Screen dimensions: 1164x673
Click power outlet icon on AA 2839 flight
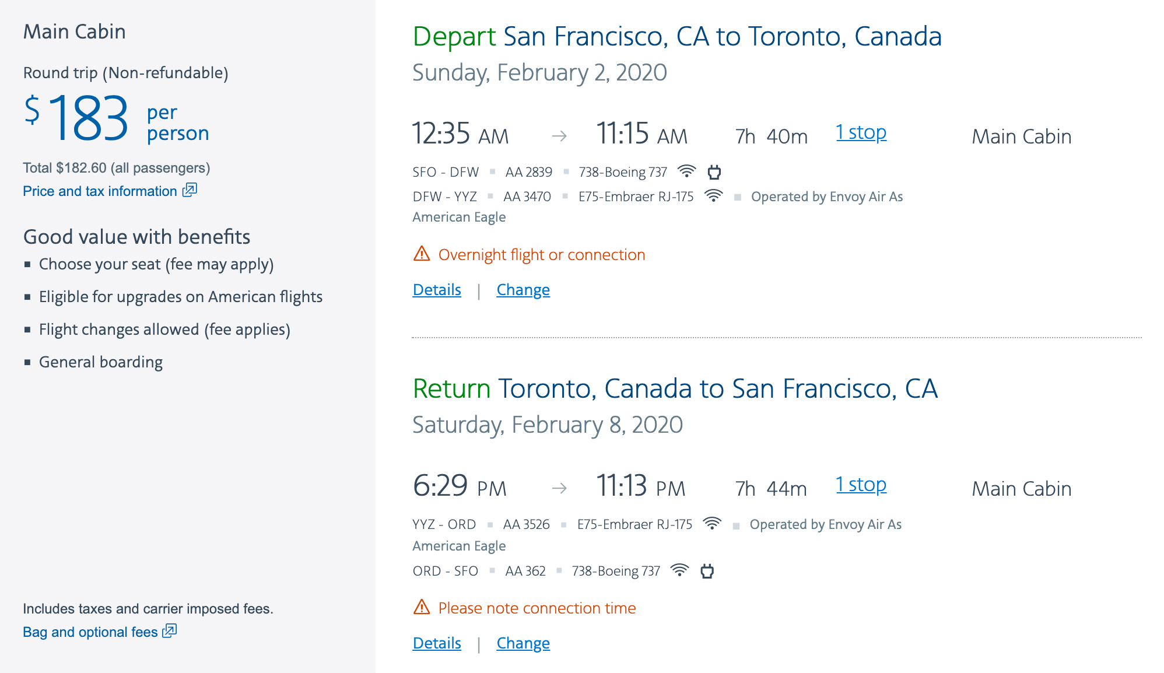pos(714,172)
